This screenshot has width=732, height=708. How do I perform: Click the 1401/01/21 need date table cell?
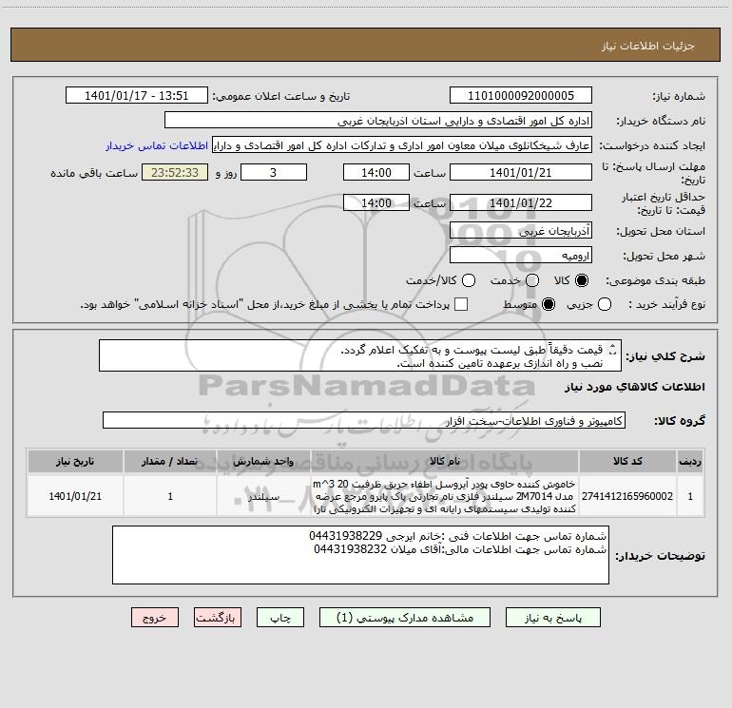pyautogui.click(x=75, y=496)
